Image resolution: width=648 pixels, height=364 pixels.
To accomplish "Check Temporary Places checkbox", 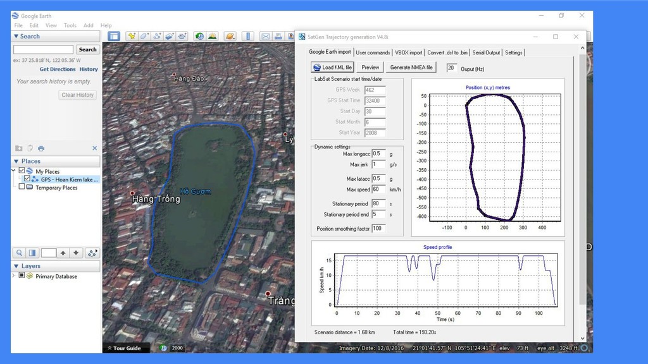I will click(x=22, y=186).
